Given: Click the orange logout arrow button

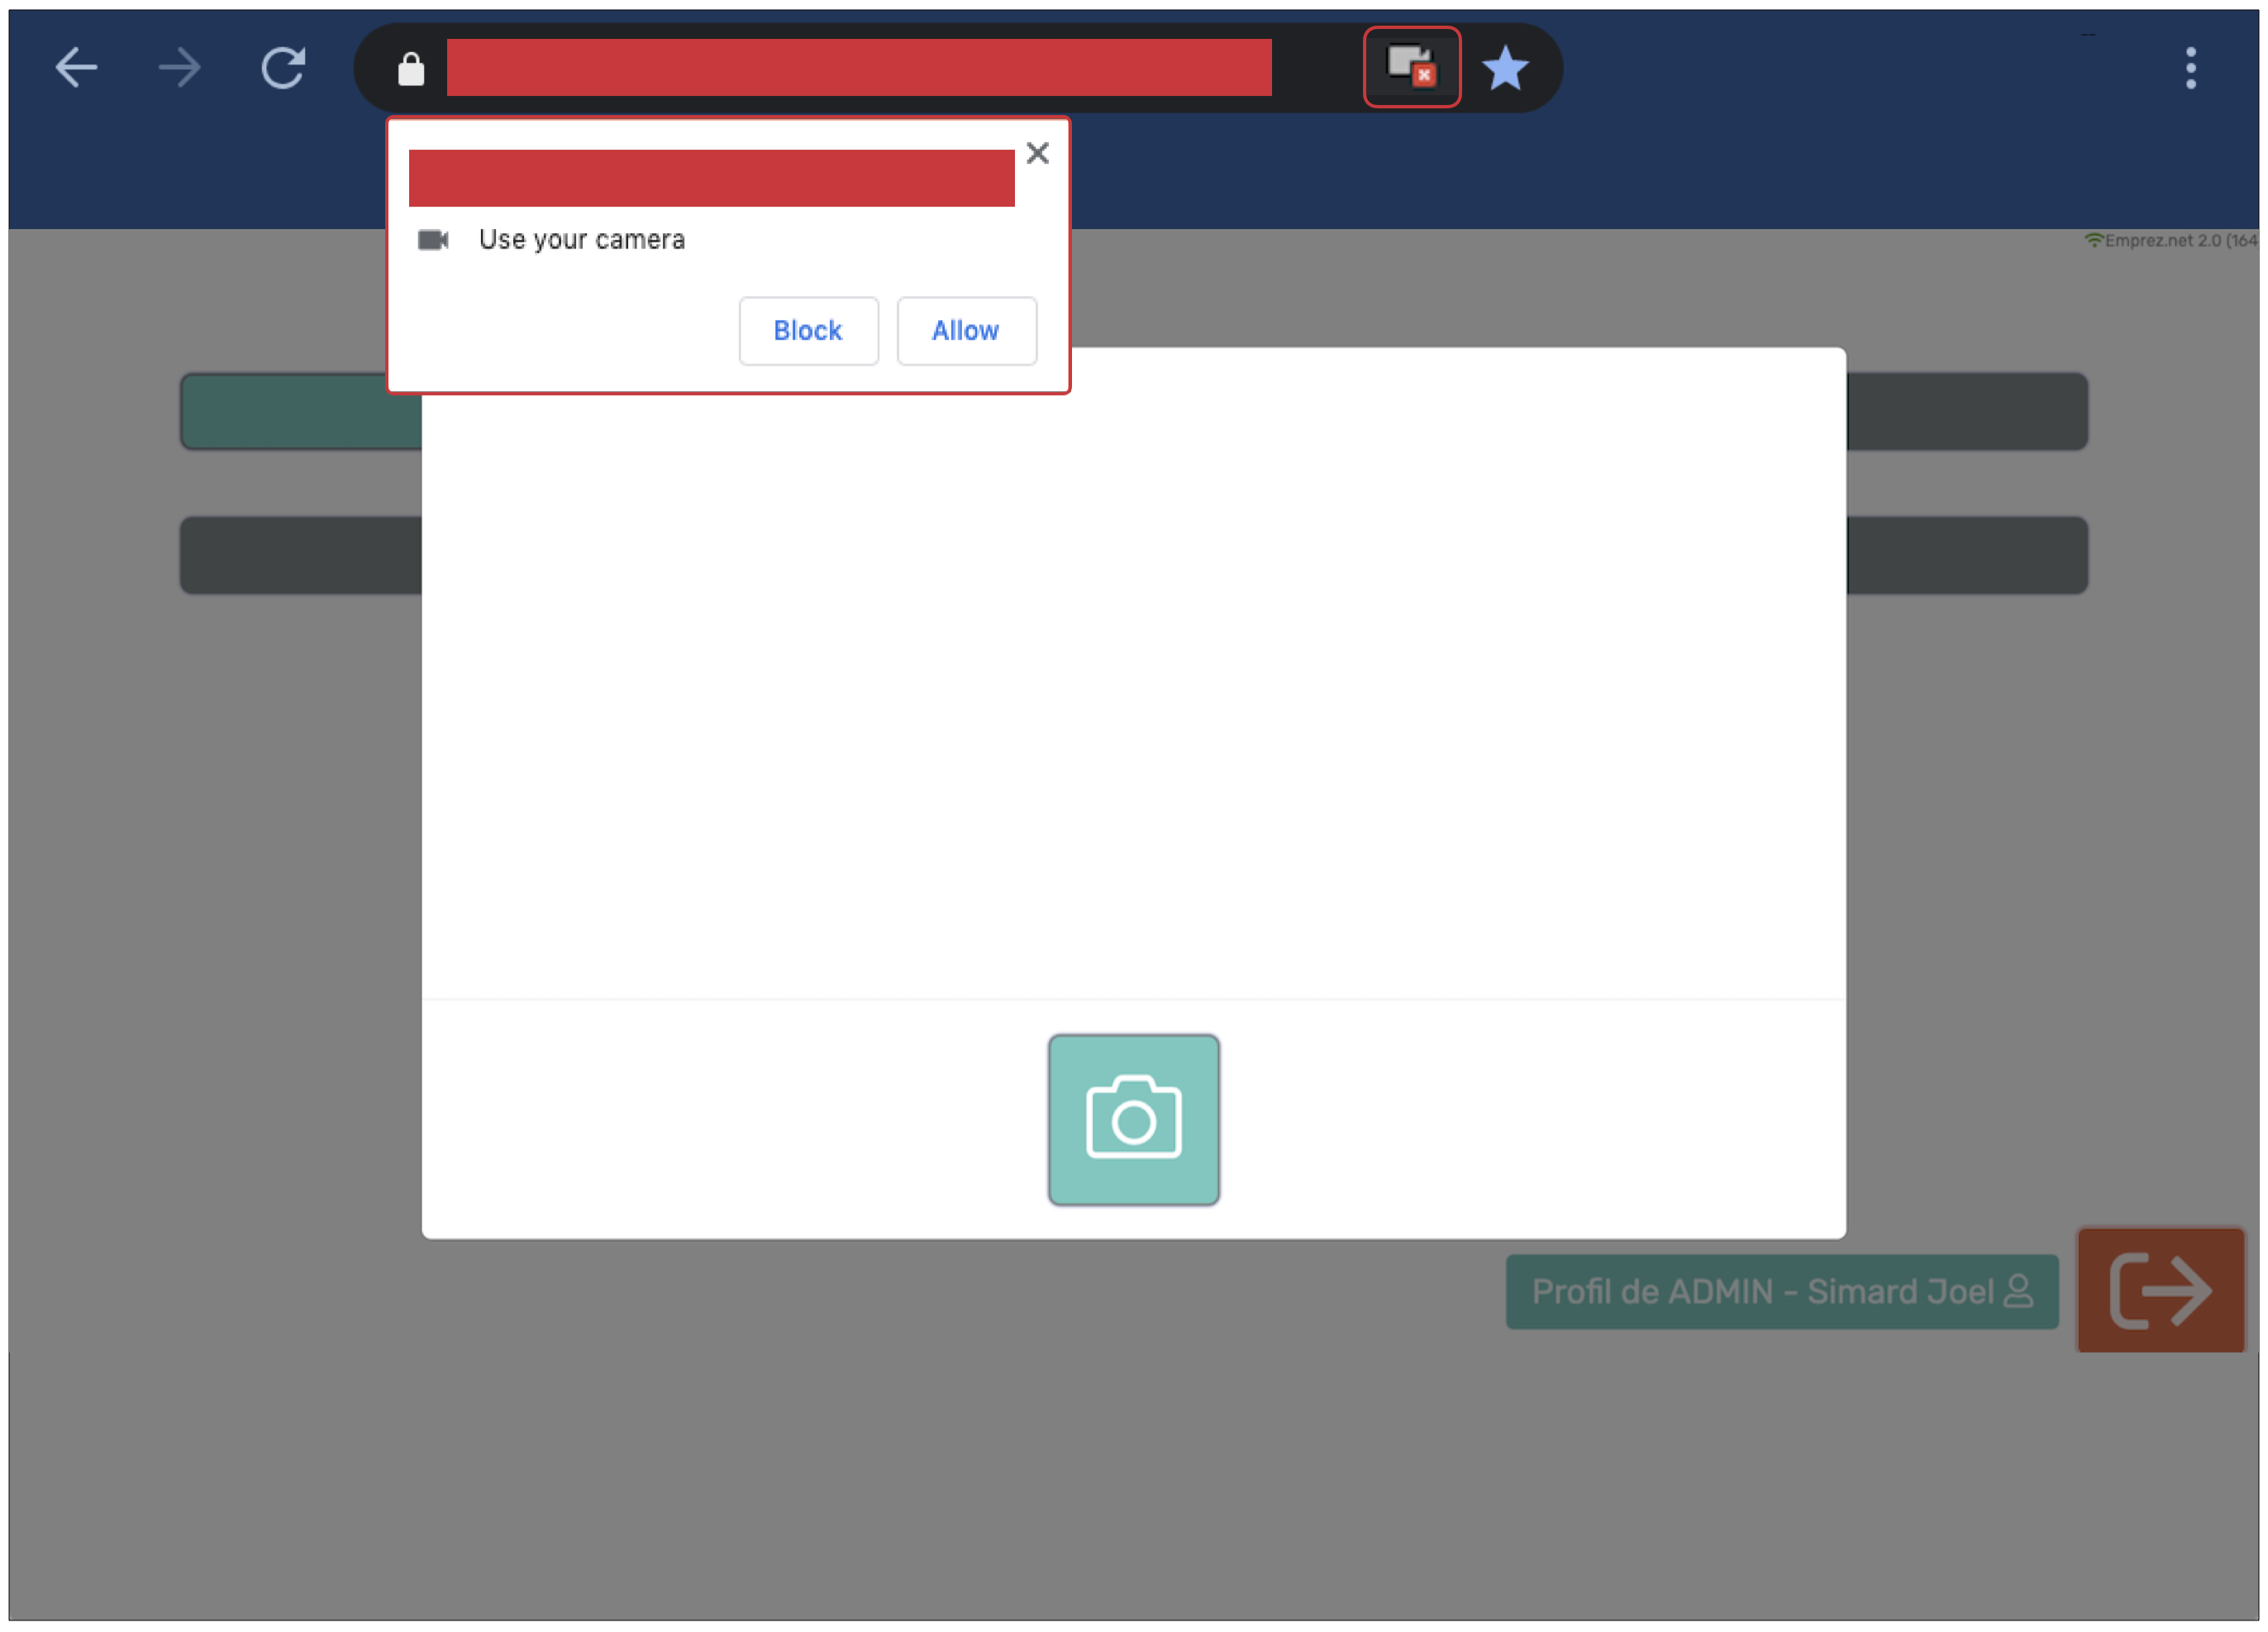Looking at the screenshot, I should coord(2160,1290).
